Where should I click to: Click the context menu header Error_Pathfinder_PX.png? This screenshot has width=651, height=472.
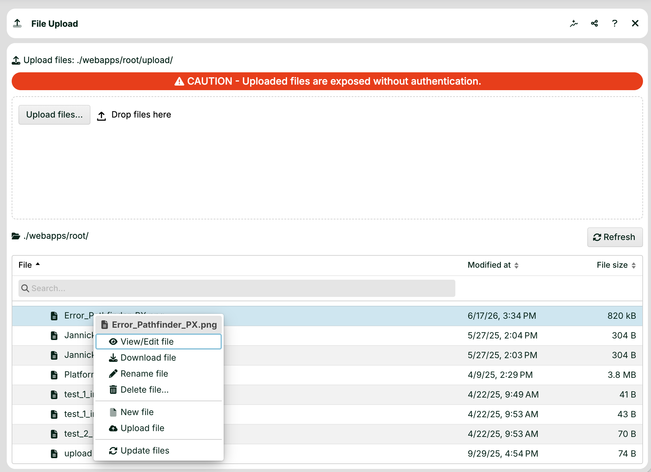click(x=159, y=325)
